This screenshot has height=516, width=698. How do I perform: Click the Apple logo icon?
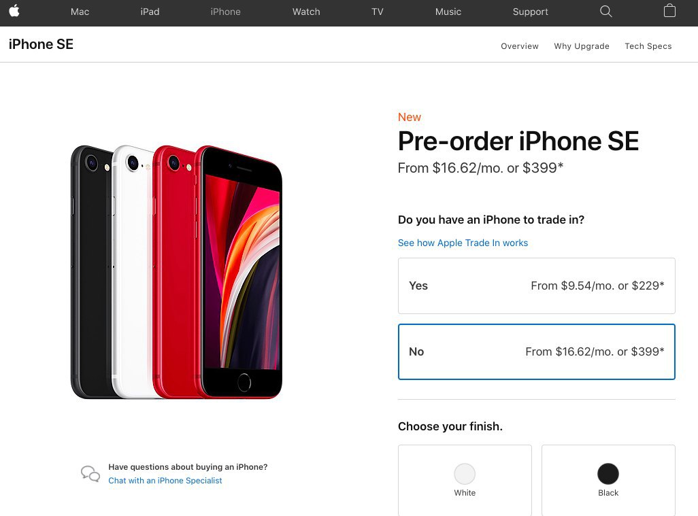14,11
